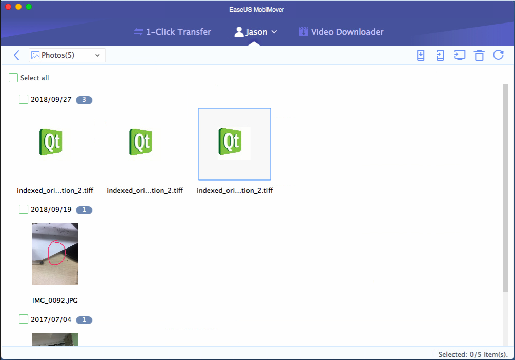Click the green zoom window button
515x360 pixels.
coord(29,7)
